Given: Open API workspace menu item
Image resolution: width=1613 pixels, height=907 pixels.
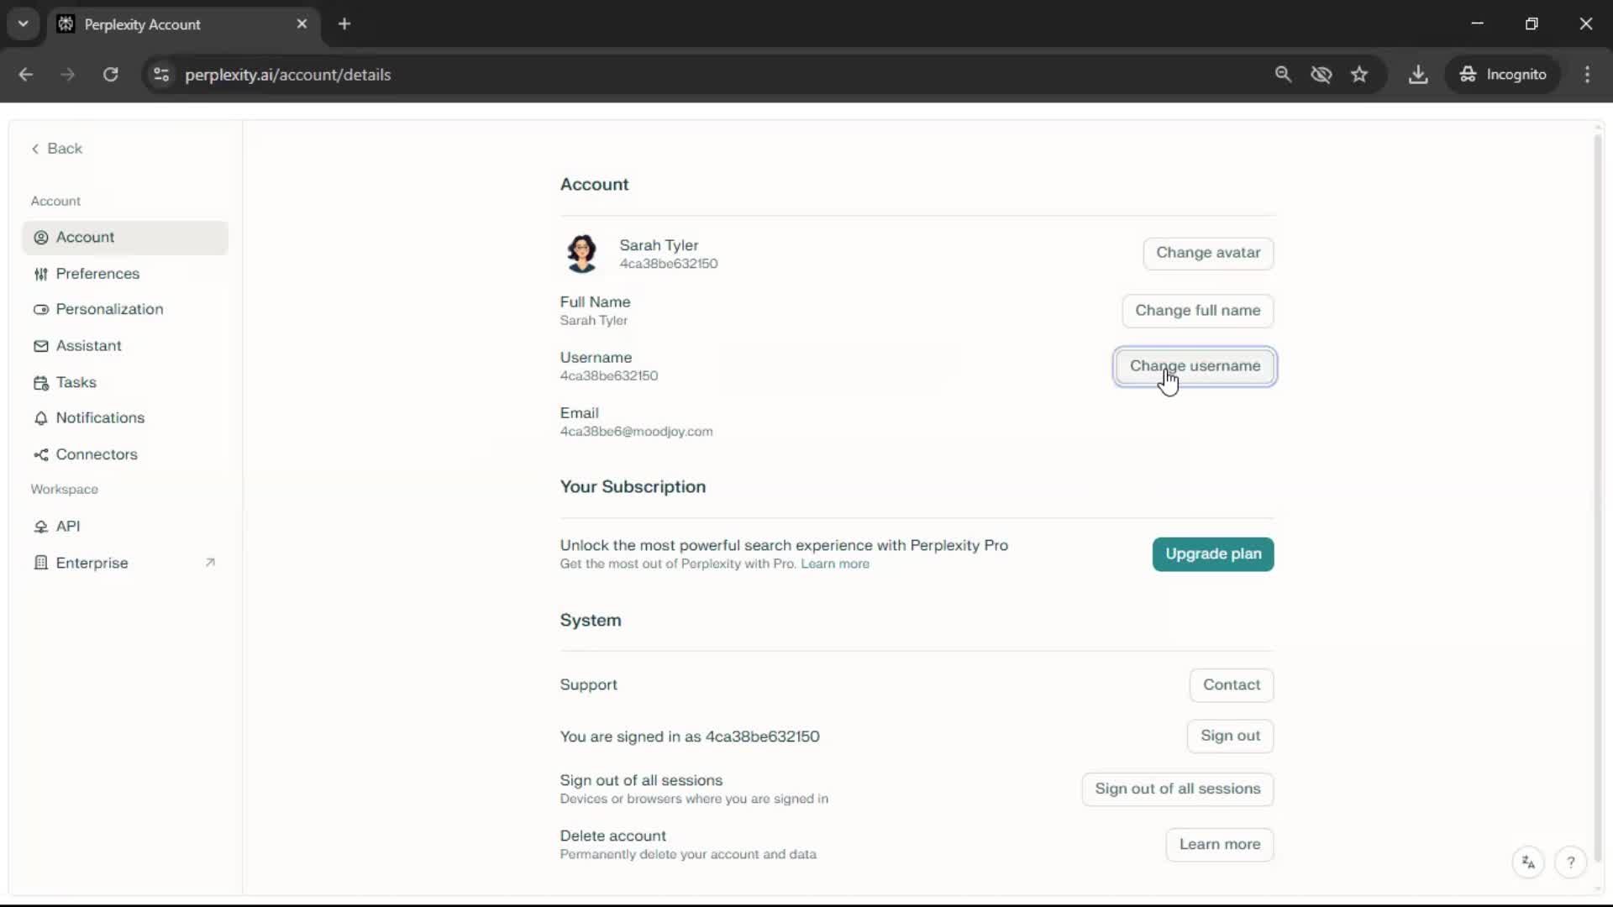Looking at the screenshot, I should coord(67,527).
